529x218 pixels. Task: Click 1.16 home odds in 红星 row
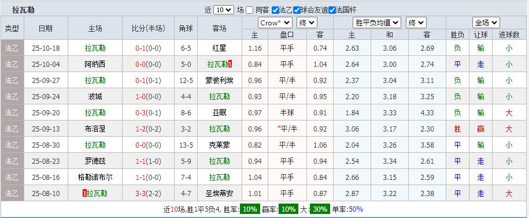click(255, 48)
